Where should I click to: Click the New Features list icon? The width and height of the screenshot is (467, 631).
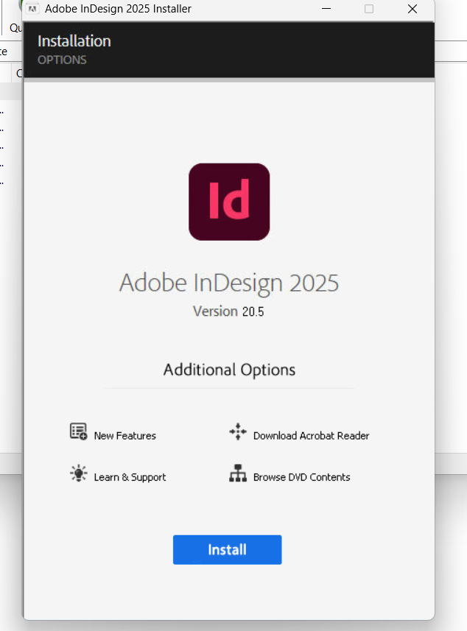pos(78,432)
